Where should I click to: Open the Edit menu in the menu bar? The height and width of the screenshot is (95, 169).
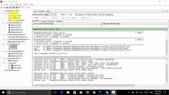click(x=6, y=4)
